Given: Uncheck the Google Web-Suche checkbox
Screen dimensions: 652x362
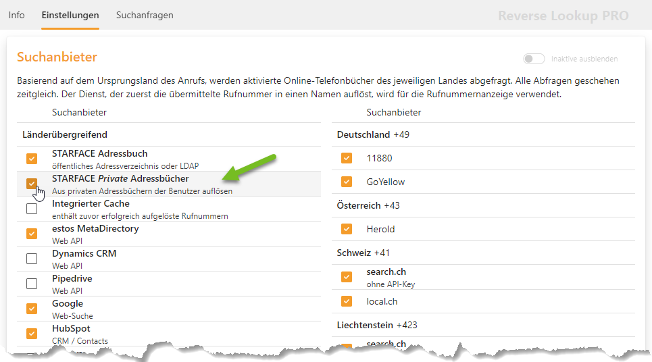Looking at the screenshot, I should 32,309.
